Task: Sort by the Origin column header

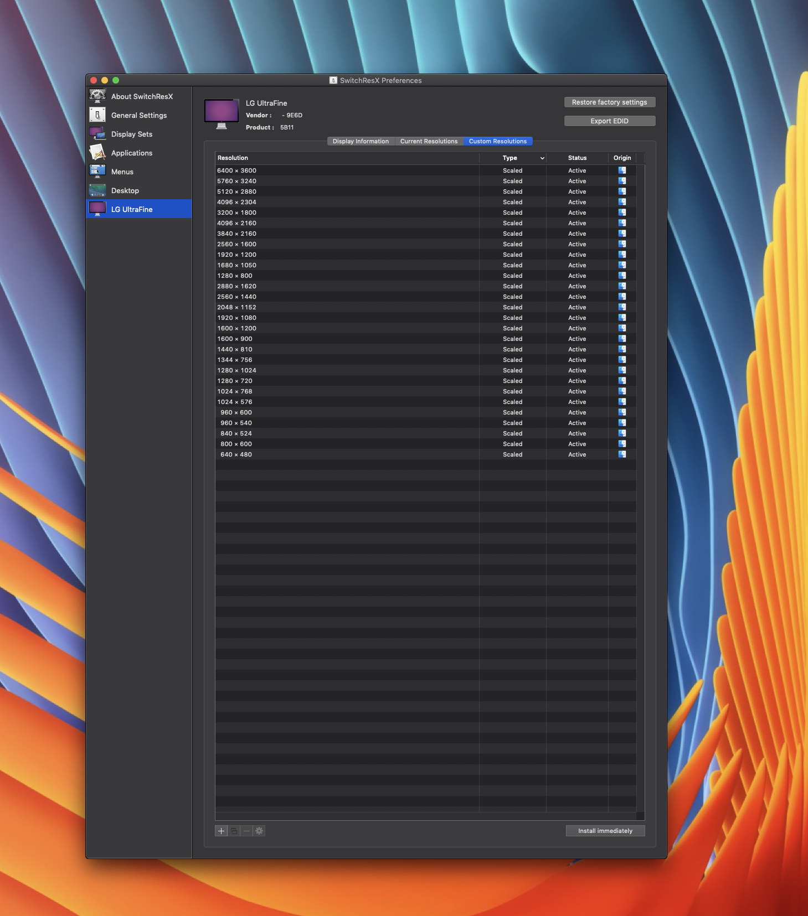Action: coord(622,158)
